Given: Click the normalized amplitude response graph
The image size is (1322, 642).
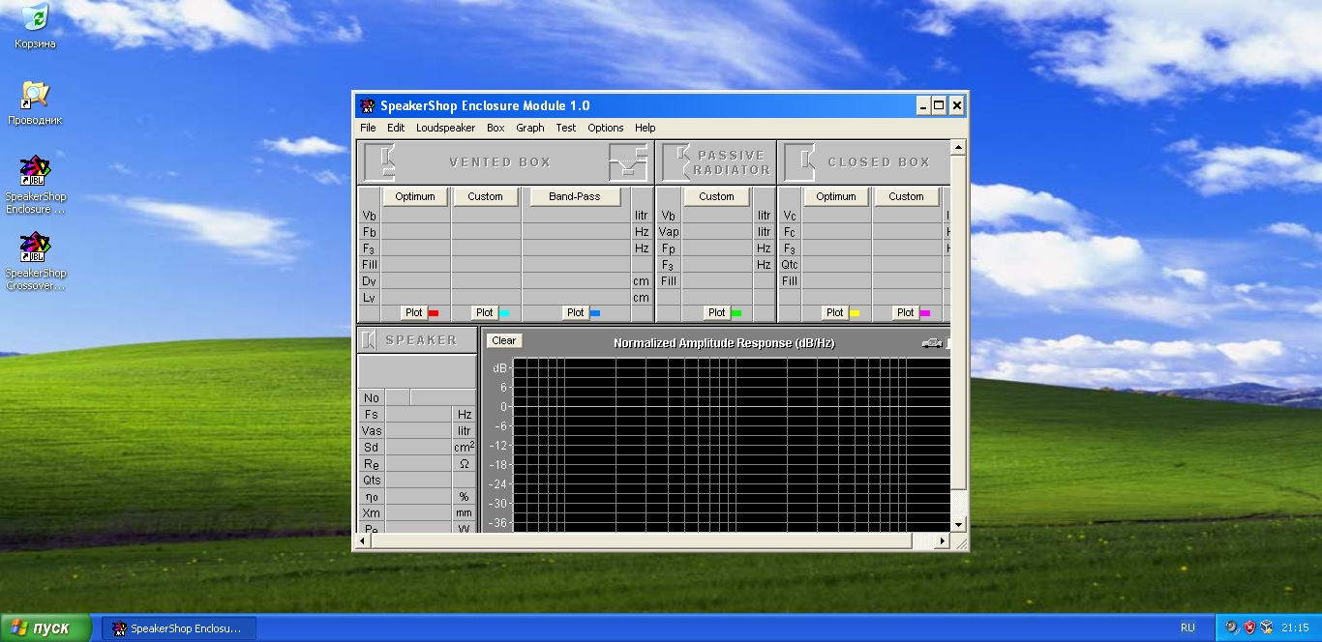Looking at the screenshot, I should 731,444.
